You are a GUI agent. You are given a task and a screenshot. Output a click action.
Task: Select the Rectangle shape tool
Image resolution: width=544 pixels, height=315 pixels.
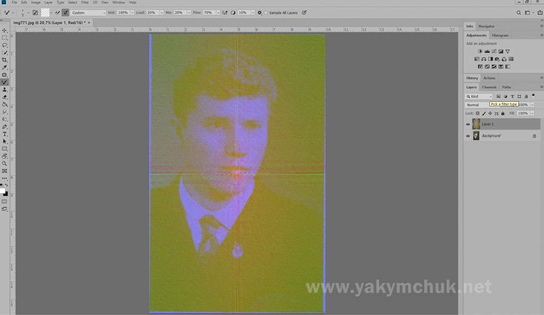coord(4,149)
